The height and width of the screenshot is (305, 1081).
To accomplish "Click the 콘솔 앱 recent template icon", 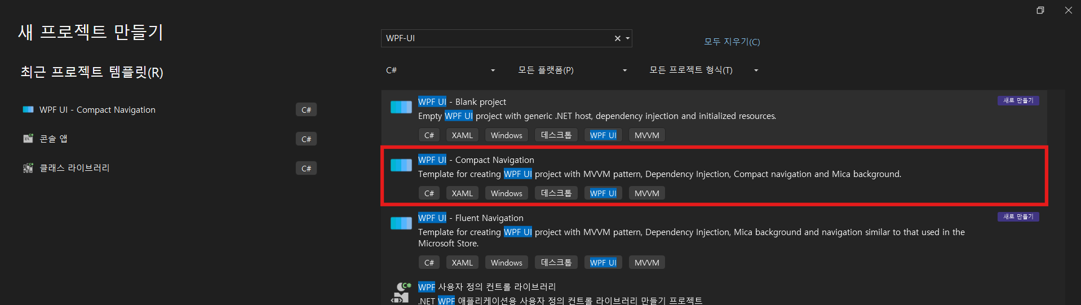I will click(28, 139).
